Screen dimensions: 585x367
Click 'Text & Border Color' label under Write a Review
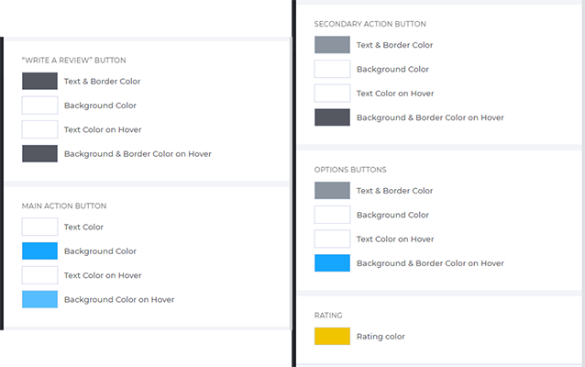click(102, 81)
